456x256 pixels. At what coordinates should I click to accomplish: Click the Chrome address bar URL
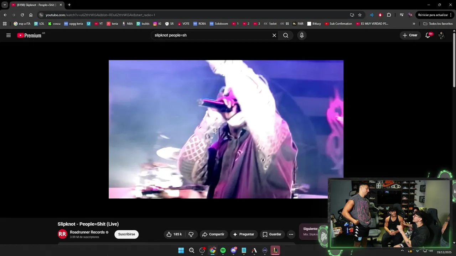pos(100,15)
